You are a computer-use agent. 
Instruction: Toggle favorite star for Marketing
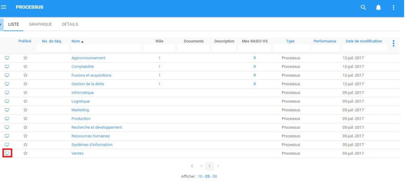(25, 110)
